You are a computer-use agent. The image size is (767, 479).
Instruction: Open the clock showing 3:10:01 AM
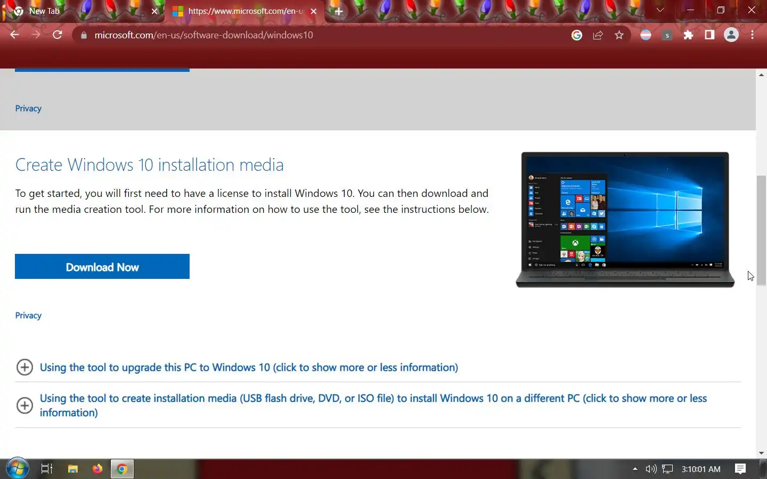(x=701, y=469)
